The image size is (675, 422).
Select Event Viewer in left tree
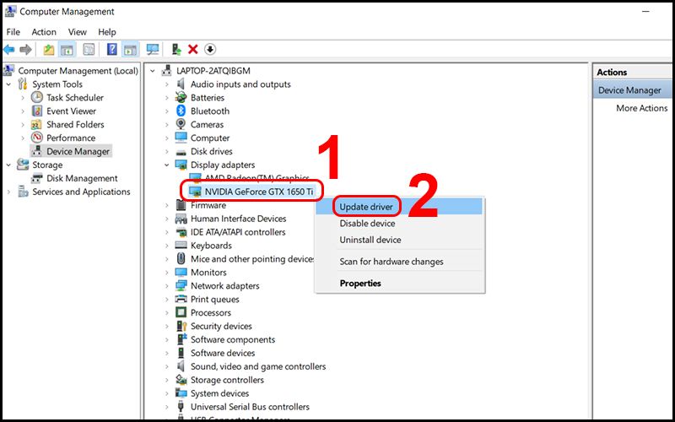click(71, 111)
